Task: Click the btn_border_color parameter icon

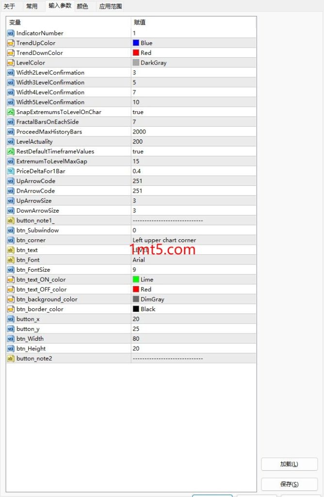Action: [11, 309]
